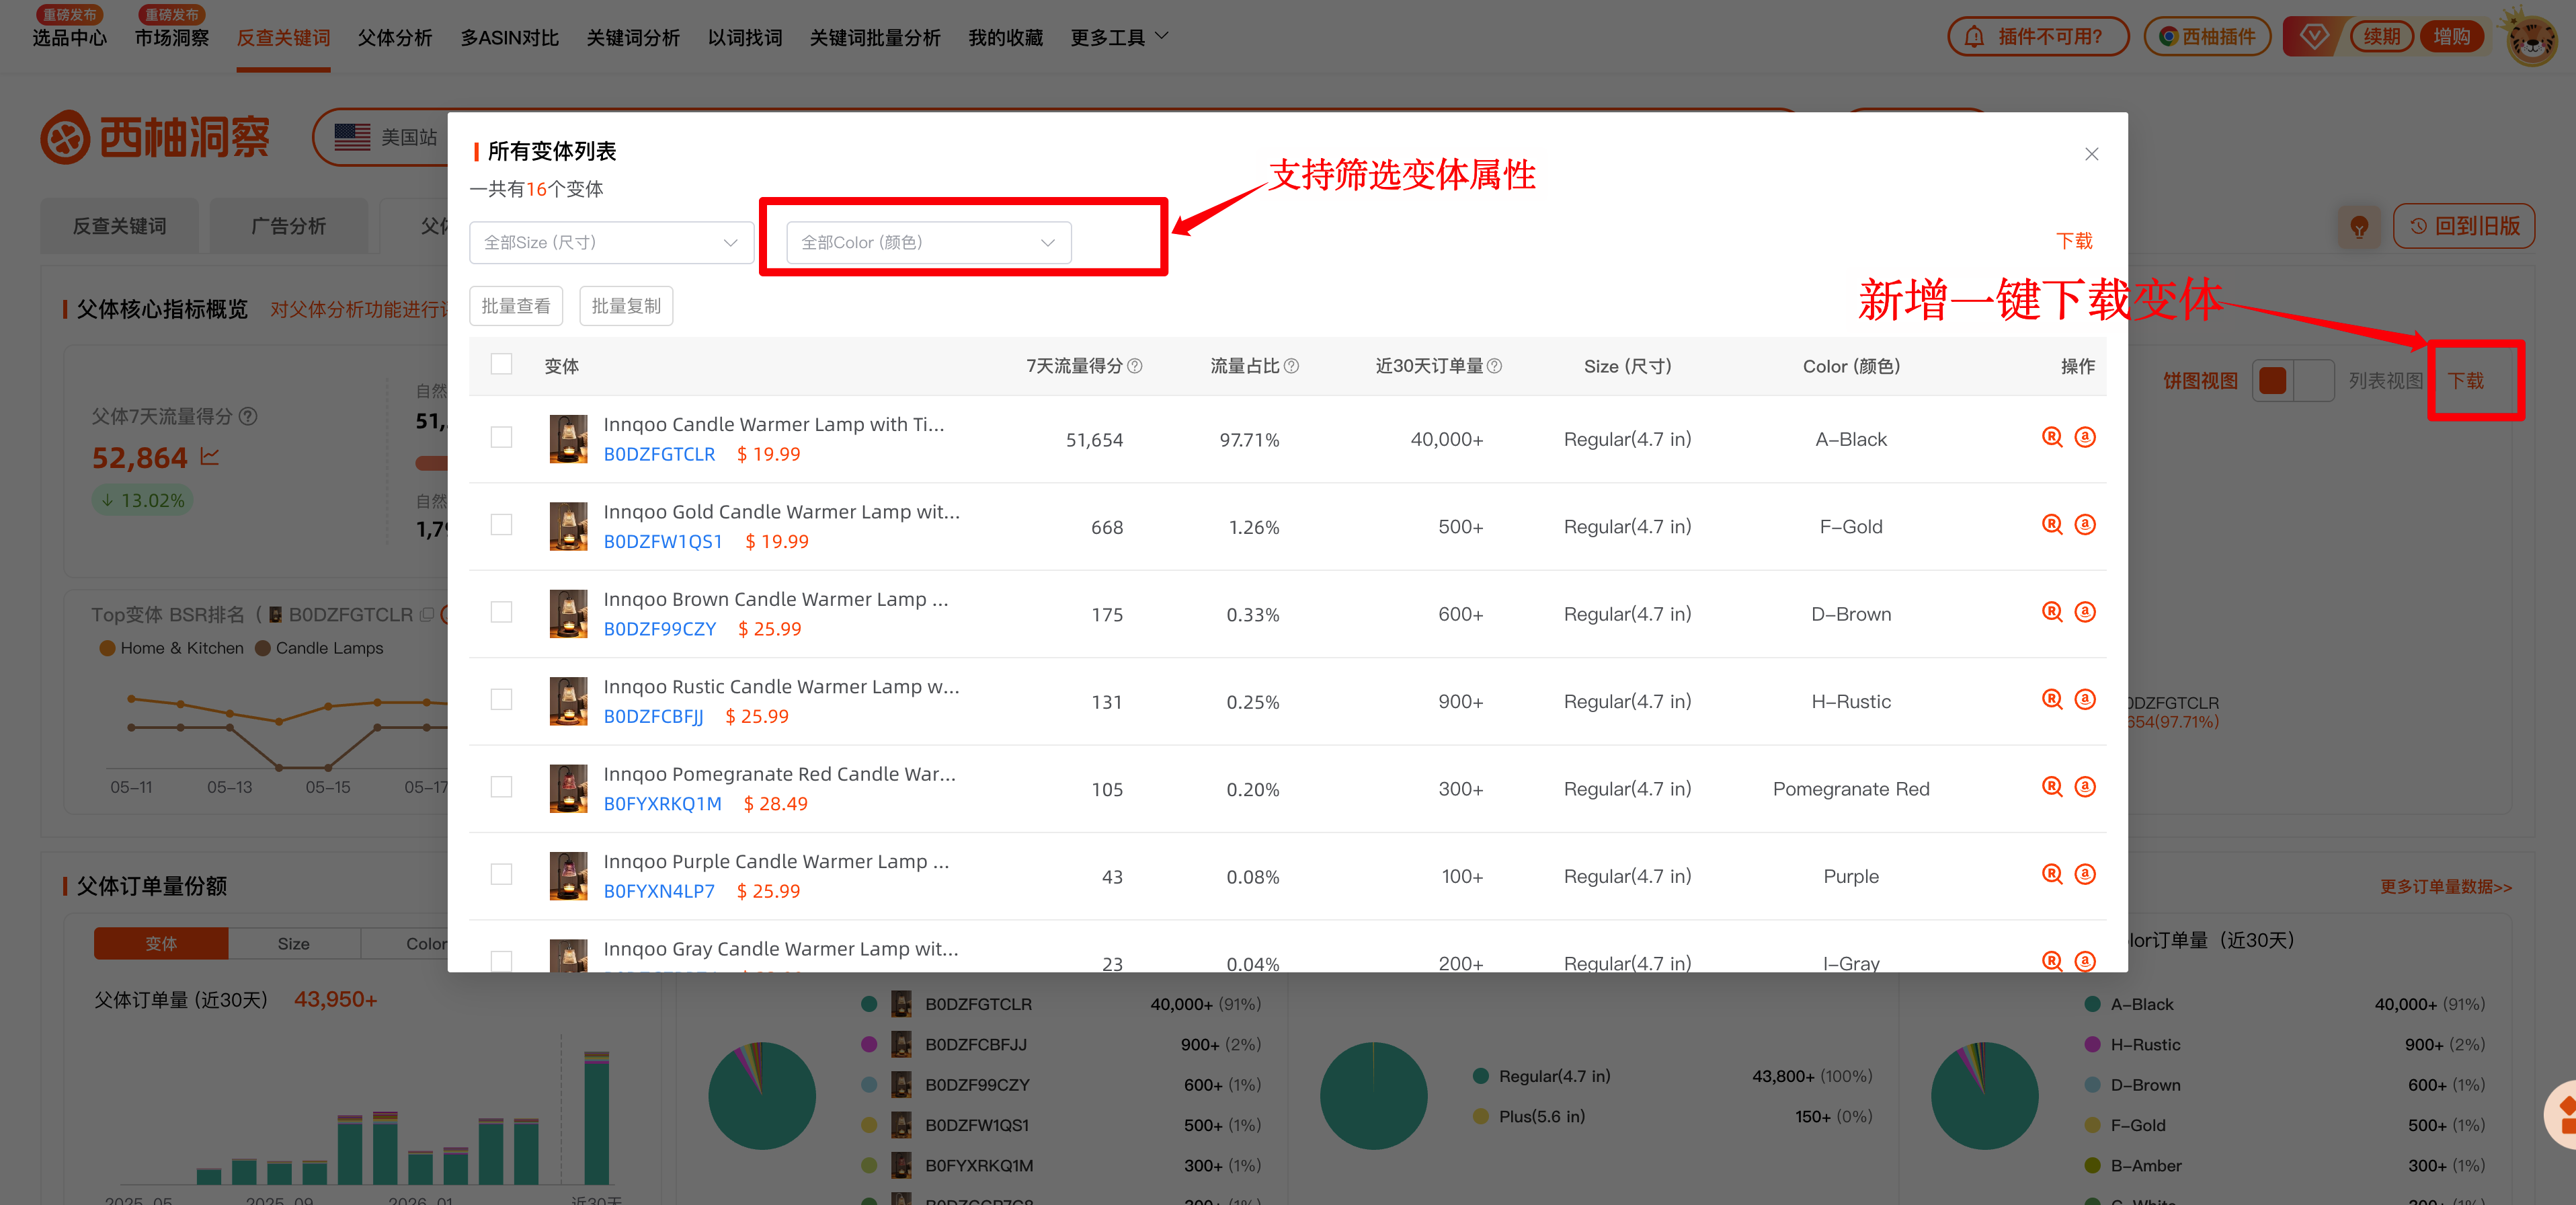The image size is (2576, 1205).
Task: Open Amazon page icon for Purple row
Action: (x=2085, y=874)
